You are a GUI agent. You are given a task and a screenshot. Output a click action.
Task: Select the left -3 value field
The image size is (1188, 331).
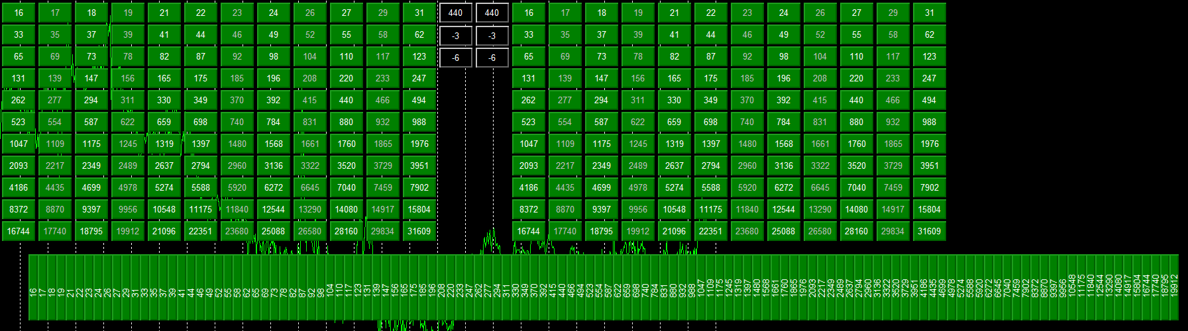coord(456,36)
